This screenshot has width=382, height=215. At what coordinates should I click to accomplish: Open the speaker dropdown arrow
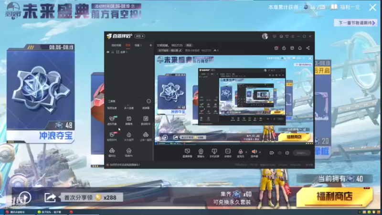point(260,152)
